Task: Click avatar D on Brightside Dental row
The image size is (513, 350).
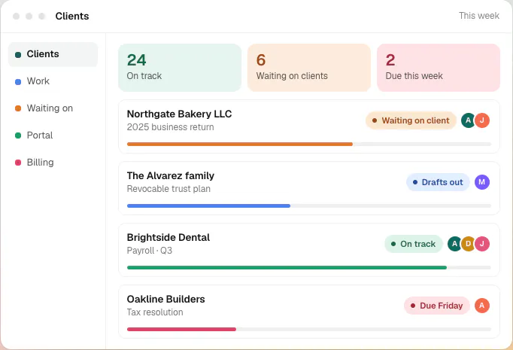Action: (x=468, y=244)
